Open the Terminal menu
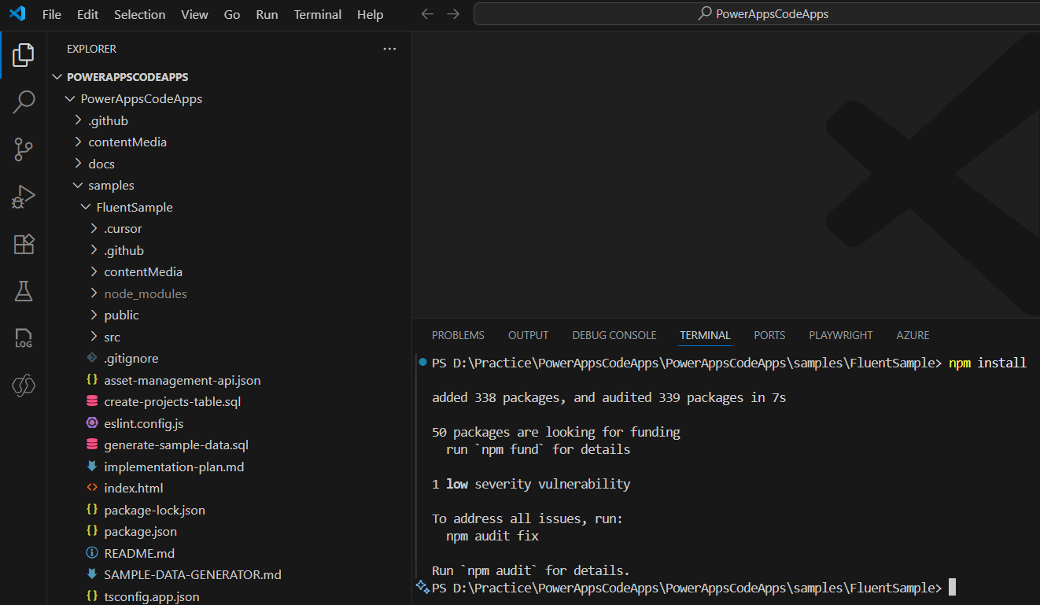 point(317,14)
